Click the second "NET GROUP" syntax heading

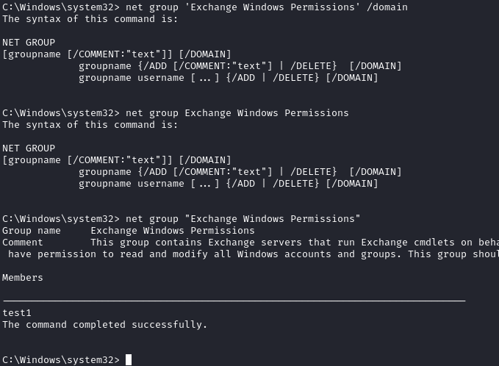29,148
